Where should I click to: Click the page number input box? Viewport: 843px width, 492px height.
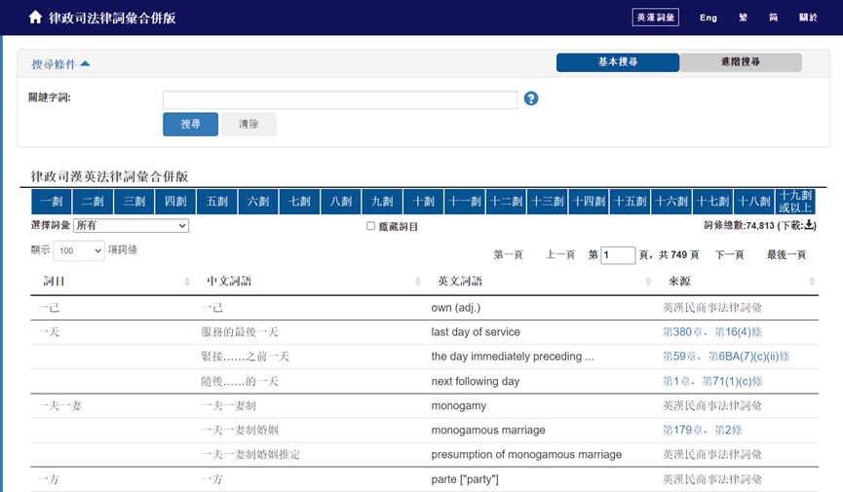coord(618,255)
